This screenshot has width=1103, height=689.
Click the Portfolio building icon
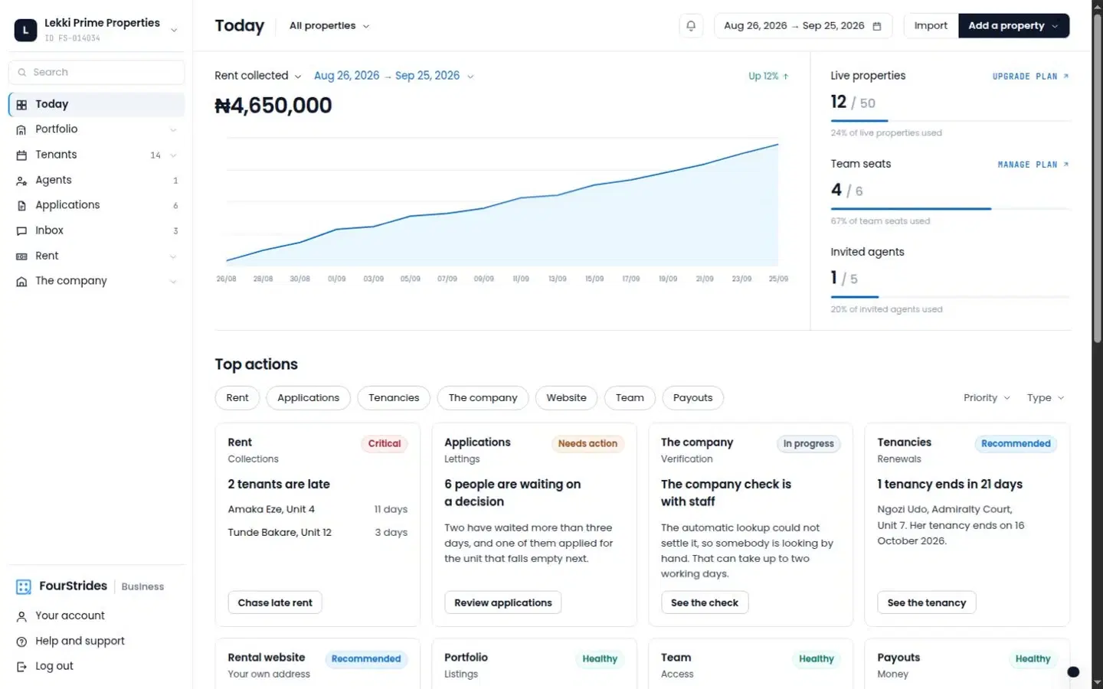(x=21, y=130)
